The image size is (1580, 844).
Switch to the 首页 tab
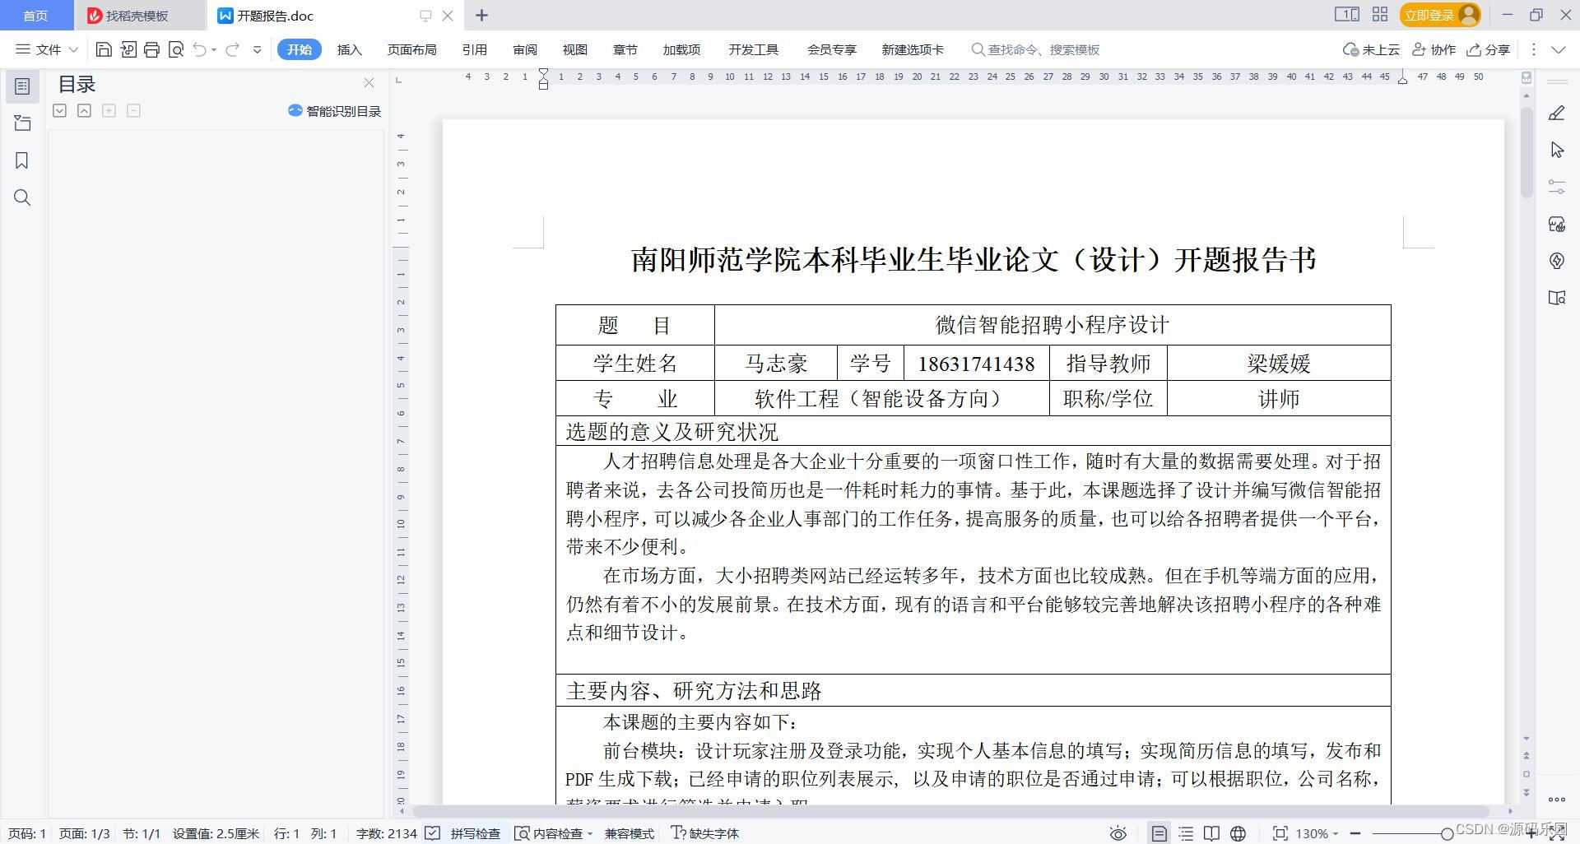35,15
